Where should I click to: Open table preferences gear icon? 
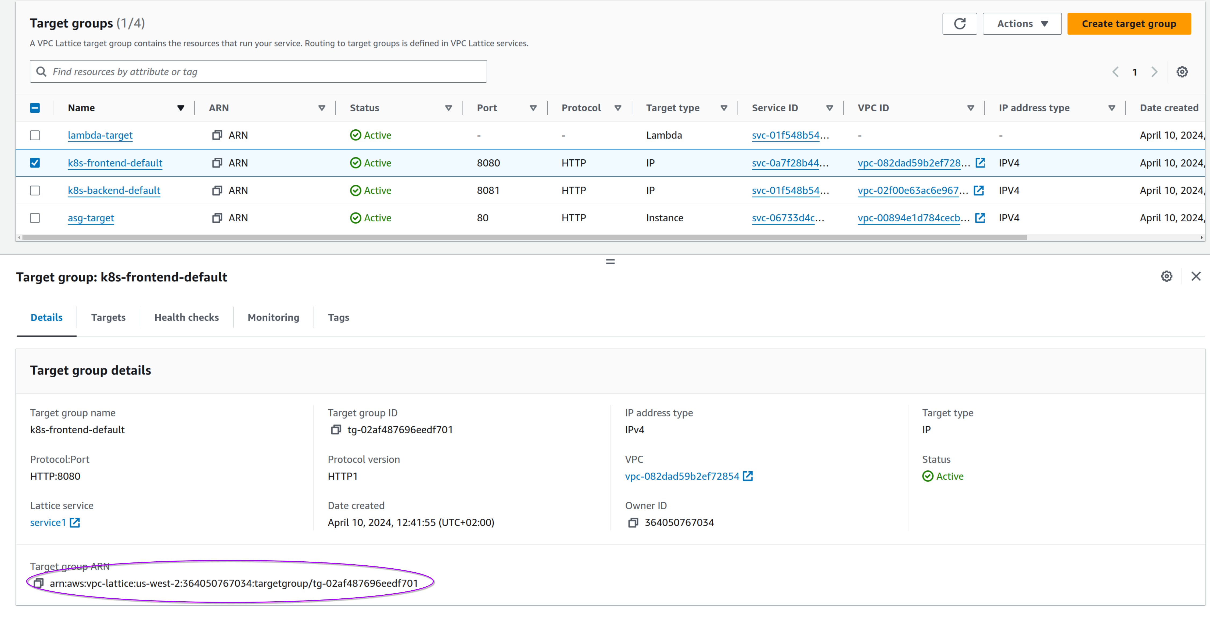point(1182,72)
